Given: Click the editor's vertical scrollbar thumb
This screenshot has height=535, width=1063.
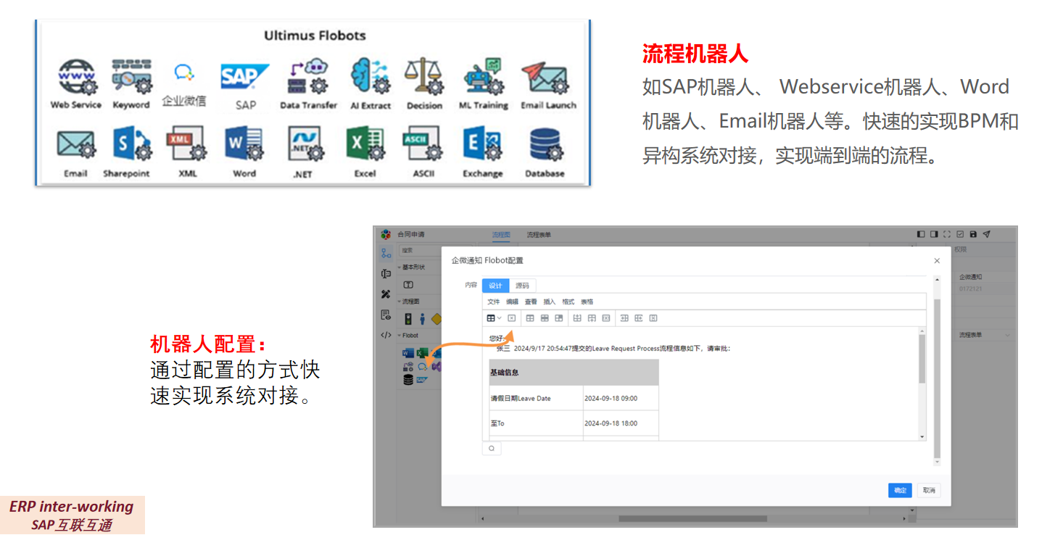Looking at the screenshot, I should [922, 359].
